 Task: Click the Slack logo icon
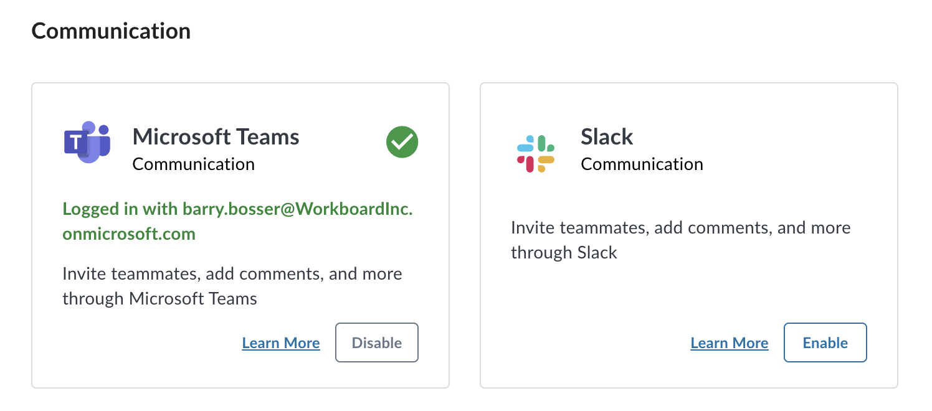536,153
